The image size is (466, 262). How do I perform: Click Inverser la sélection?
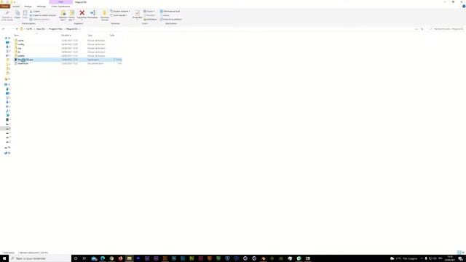[171, 20]
